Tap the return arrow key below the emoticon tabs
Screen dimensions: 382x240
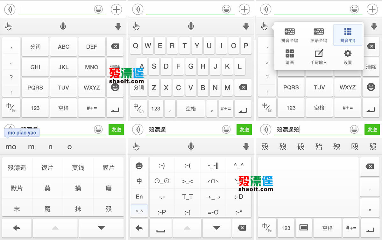[139, 228]
